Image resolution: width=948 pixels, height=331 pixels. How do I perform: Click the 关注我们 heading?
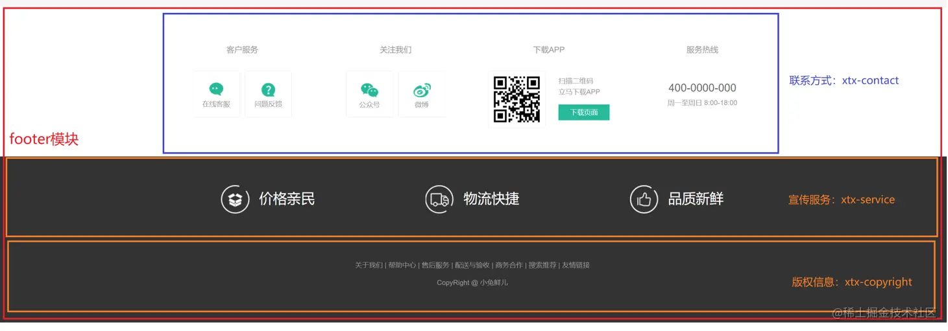(x=396, y=50)
